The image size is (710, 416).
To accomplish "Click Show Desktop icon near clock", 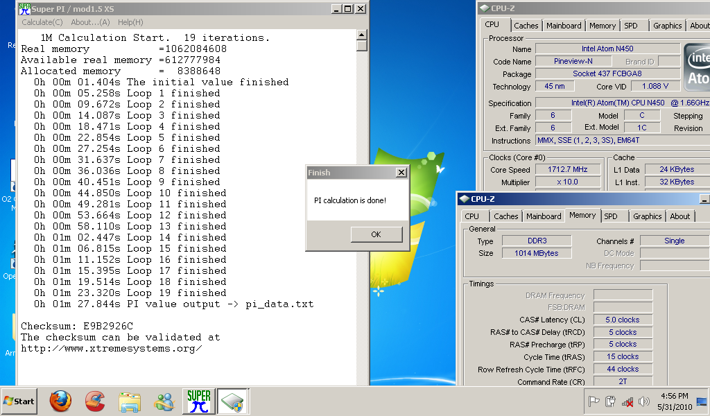I will (x=702, y=401).
